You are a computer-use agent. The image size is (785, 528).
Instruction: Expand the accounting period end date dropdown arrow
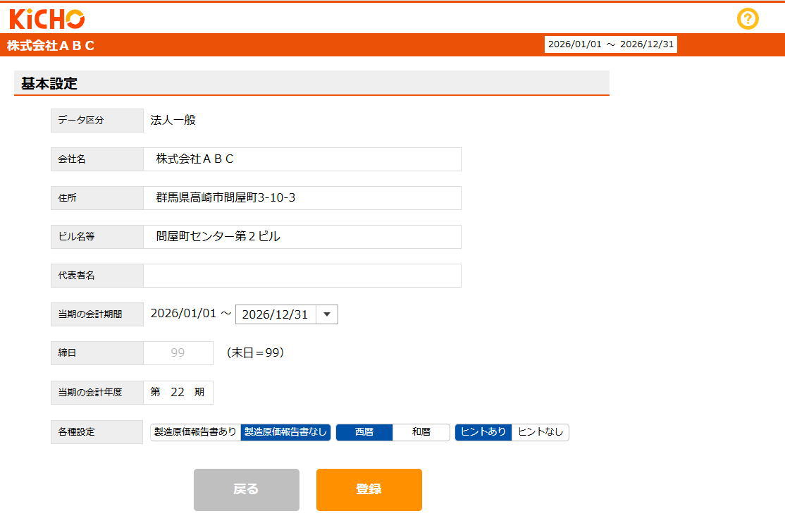click(x=327, y=314)
